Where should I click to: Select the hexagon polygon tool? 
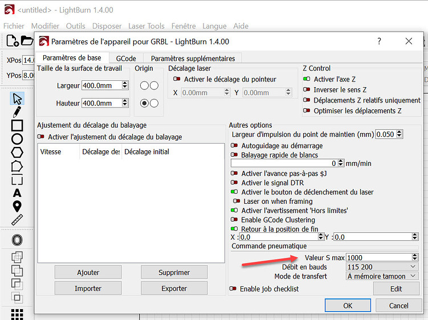(17, 153)
